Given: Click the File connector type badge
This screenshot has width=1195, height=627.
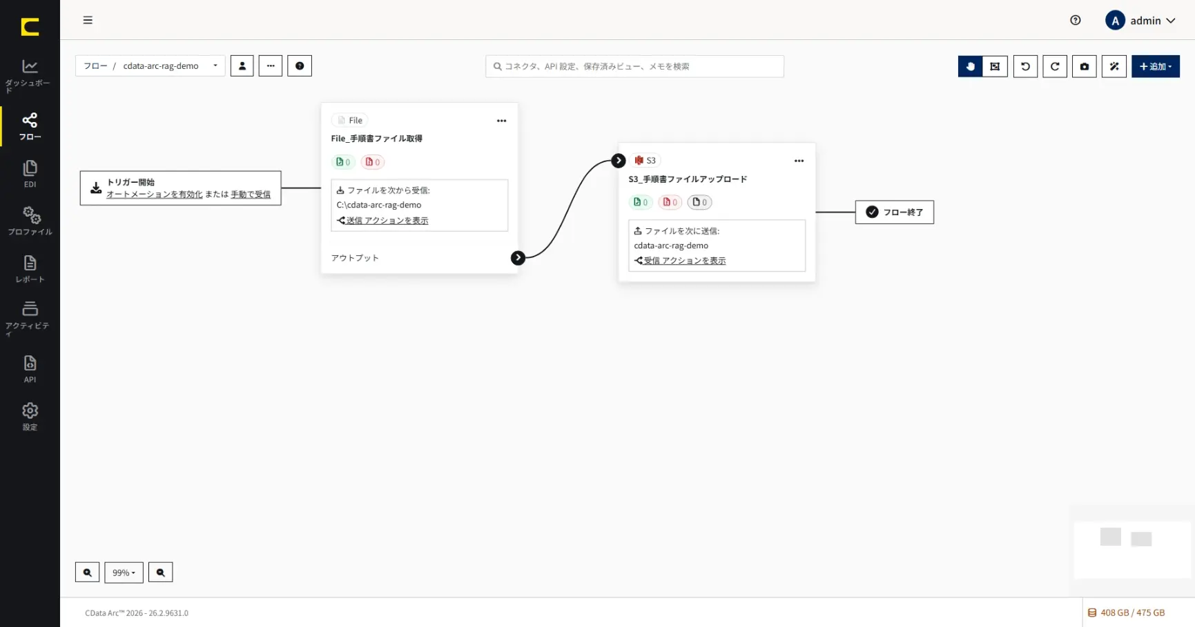Looking at the screenshot, I should click(350, 120).
